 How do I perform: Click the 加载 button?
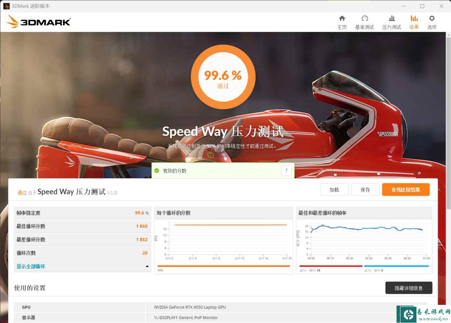pyautogui.click(x=334, y=190)
